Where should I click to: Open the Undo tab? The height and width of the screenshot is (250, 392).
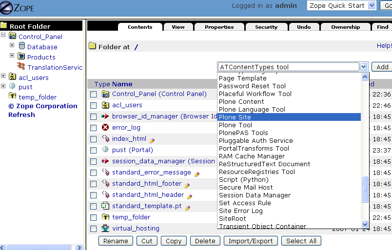[x=304, y=27]
